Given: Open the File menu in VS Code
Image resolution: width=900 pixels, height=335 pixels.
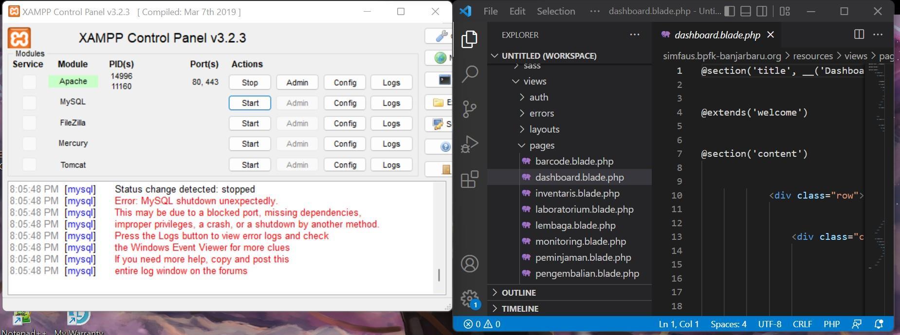Looking at the screenshot, I should point(490,11).
